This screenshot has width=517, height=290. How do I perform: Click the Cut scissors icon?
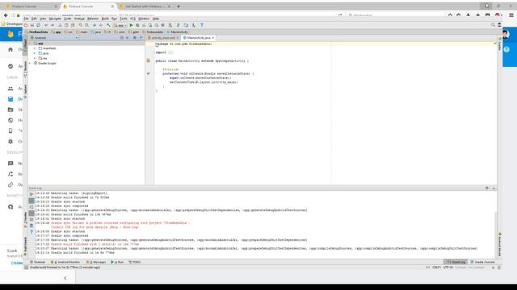pos(60,25)
